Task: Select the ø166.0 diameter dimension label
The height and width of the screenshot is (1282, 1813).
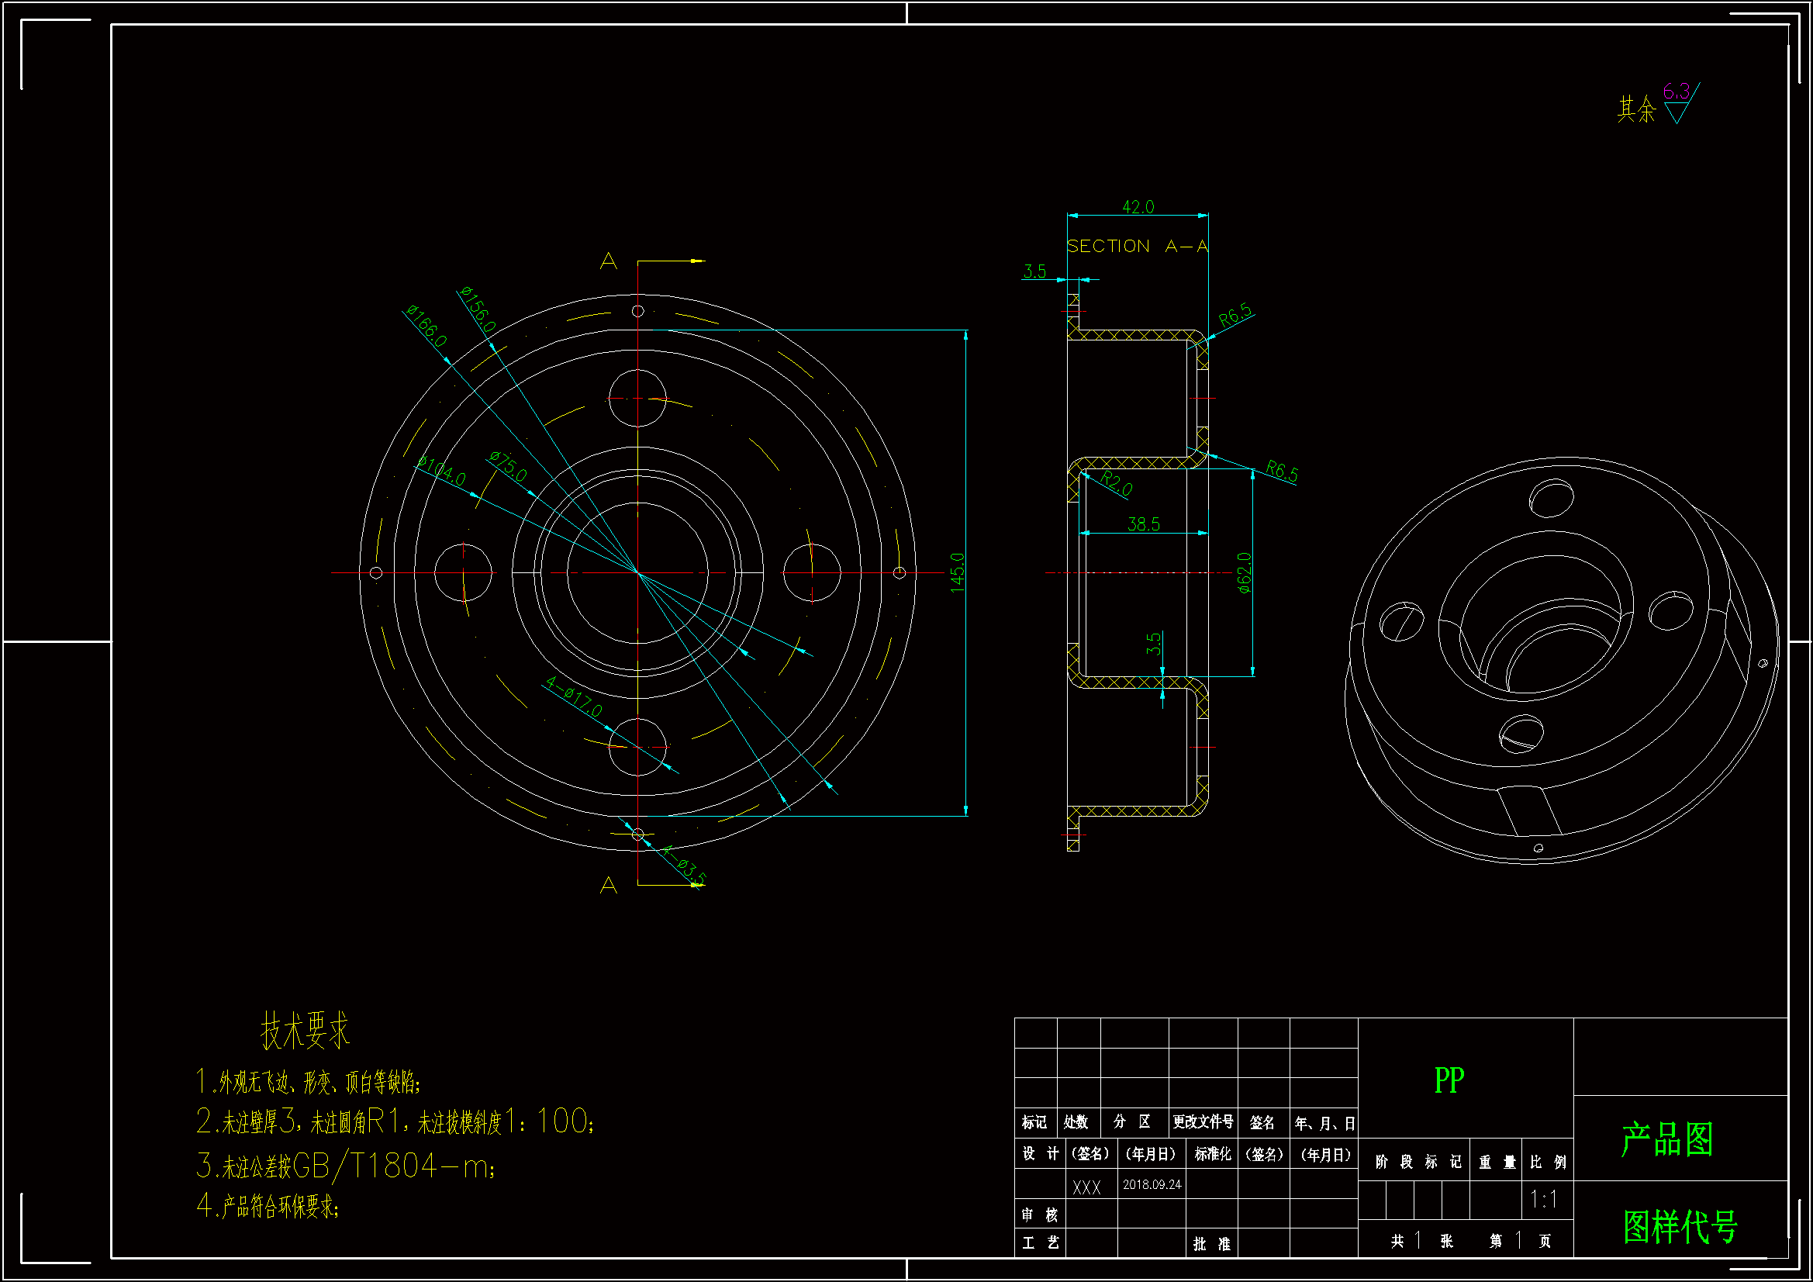Action: click(427, 326)
